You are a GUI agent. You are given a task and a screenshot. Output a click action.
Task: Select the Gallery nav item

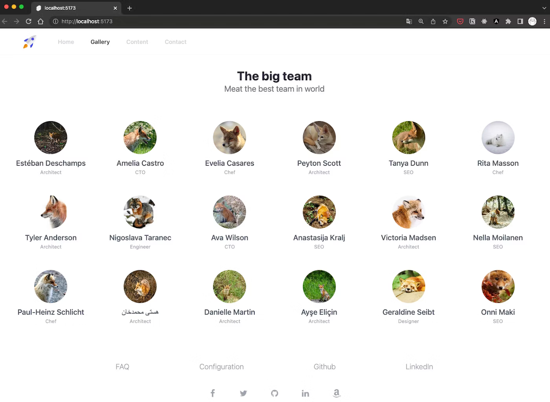pyautogui.click(x=100, y=42)
